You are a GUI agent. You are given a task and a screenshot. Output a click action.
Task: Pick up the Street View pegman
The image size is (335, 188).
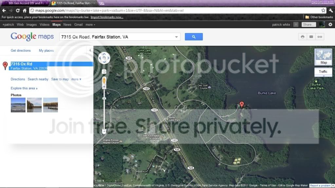(x=104, y=80)
